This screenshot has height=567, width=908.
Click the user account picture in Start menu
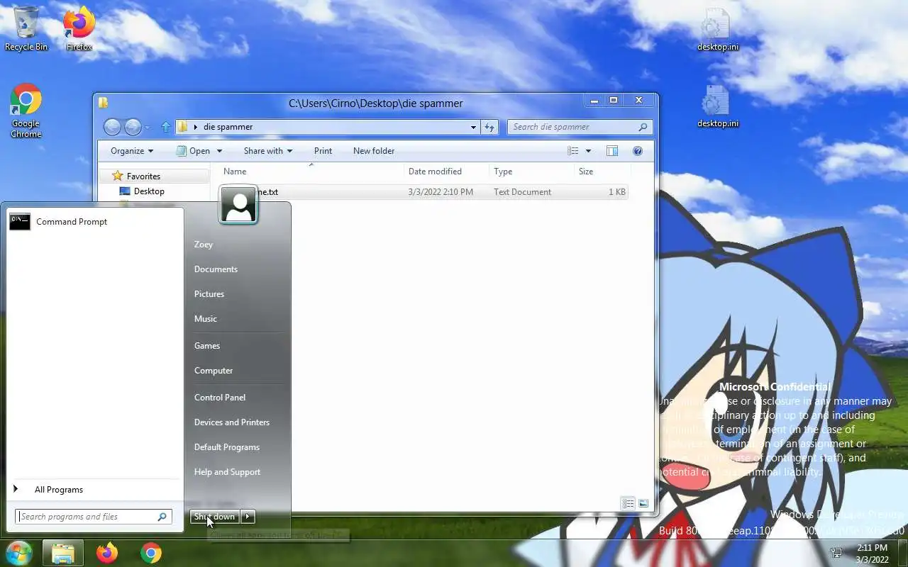238,205
